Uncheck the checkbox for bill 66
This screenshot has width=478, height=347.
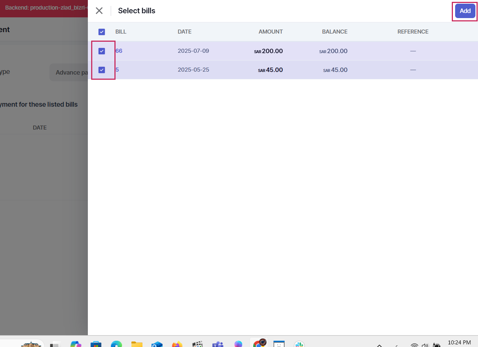[x=102, y=51]
